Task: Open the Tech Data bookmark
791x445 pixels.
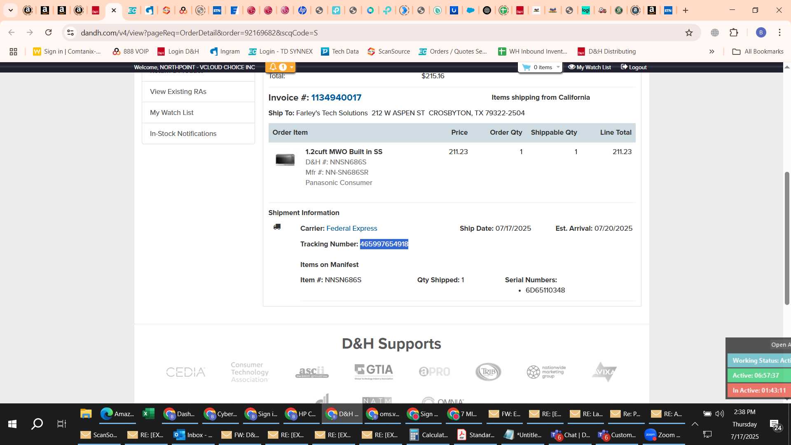Action: point(340,52)
